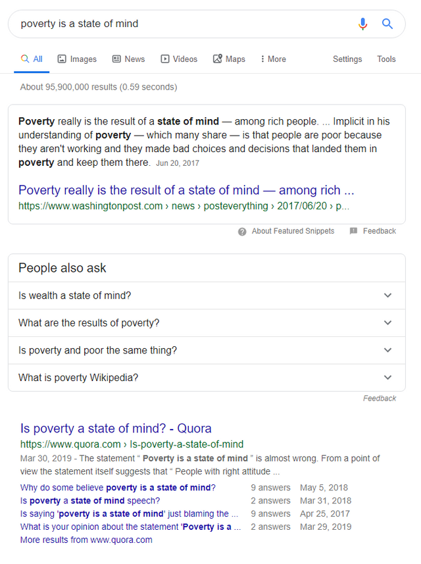Click the voice search microphone icon
The height and width of the screenshot is (564, 421).
point(362,24)
